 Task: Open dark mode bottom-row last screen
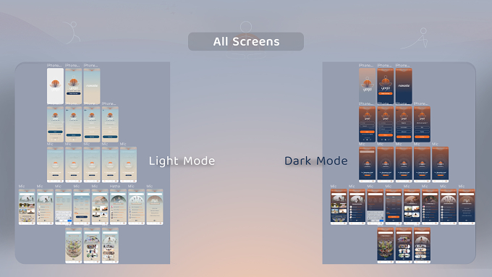click(x=422, y=245)
